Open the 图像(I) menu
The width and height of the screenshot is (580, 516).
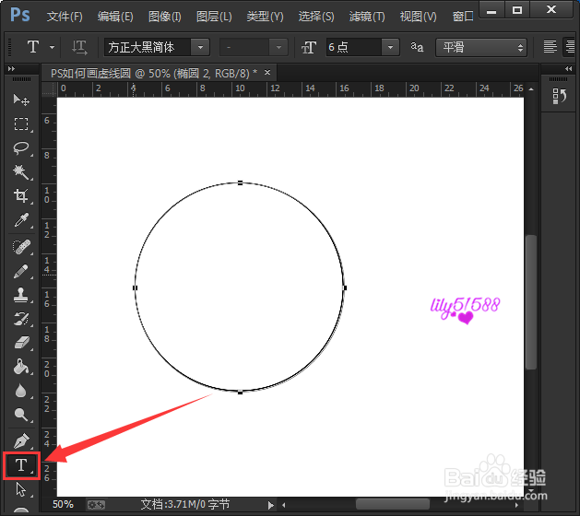point(165,17)
